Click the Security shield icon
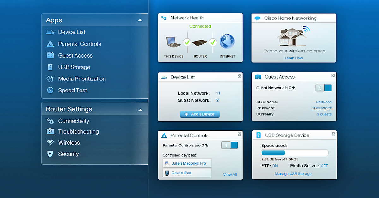The image size is (379, 198). 50,154
